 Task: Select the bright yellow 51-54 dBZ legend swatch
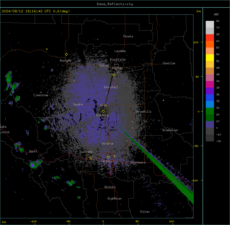coord(210,57)
